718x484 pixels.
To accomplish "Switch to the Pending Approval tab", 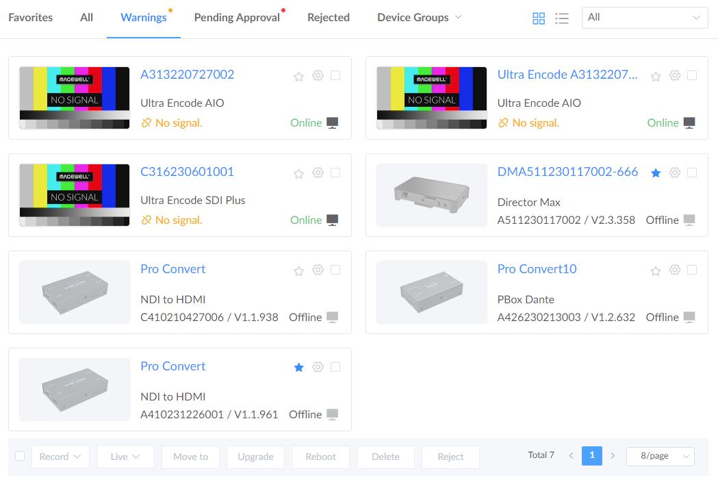I will pos(238,17).
